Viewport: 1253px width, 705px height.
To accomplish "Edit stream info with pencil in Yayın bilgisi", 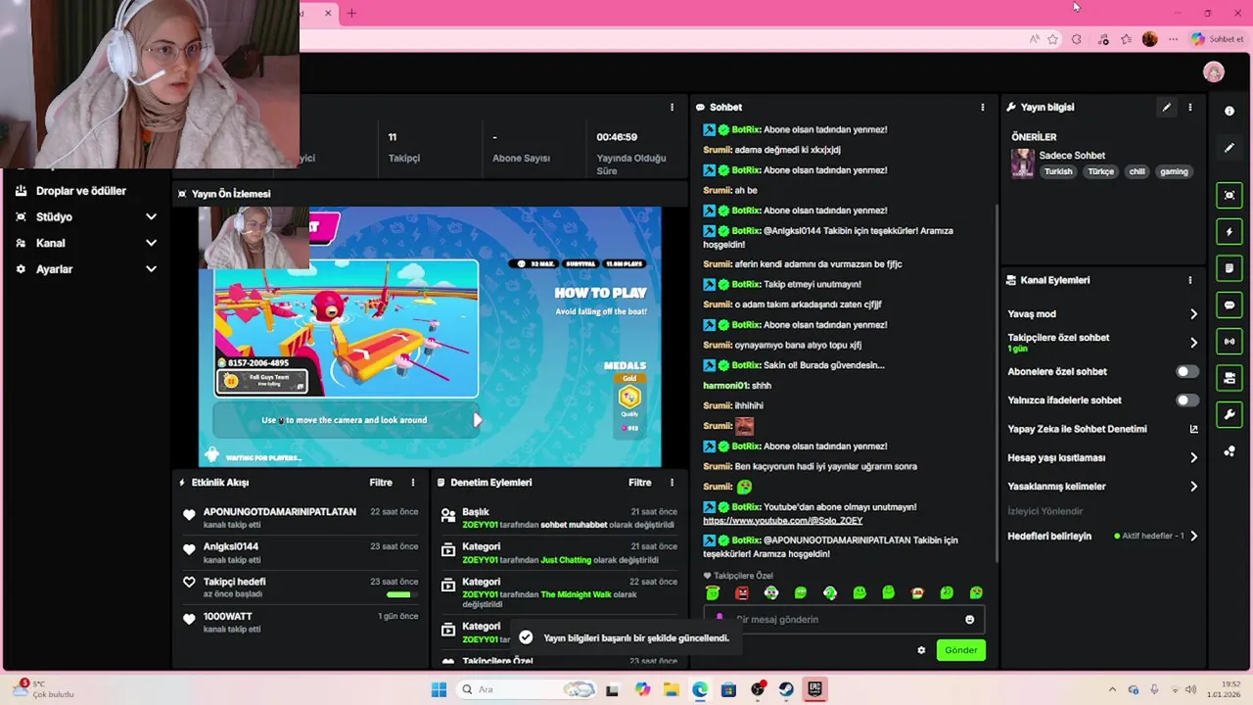I will coord(1166,108).
